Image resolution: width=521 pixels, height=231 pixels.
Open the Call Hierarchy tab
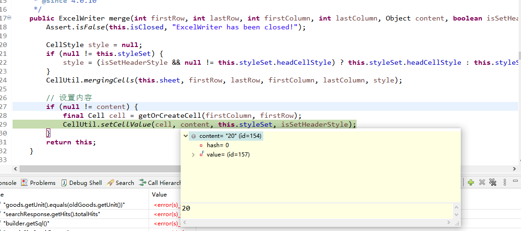click(160, 183)
